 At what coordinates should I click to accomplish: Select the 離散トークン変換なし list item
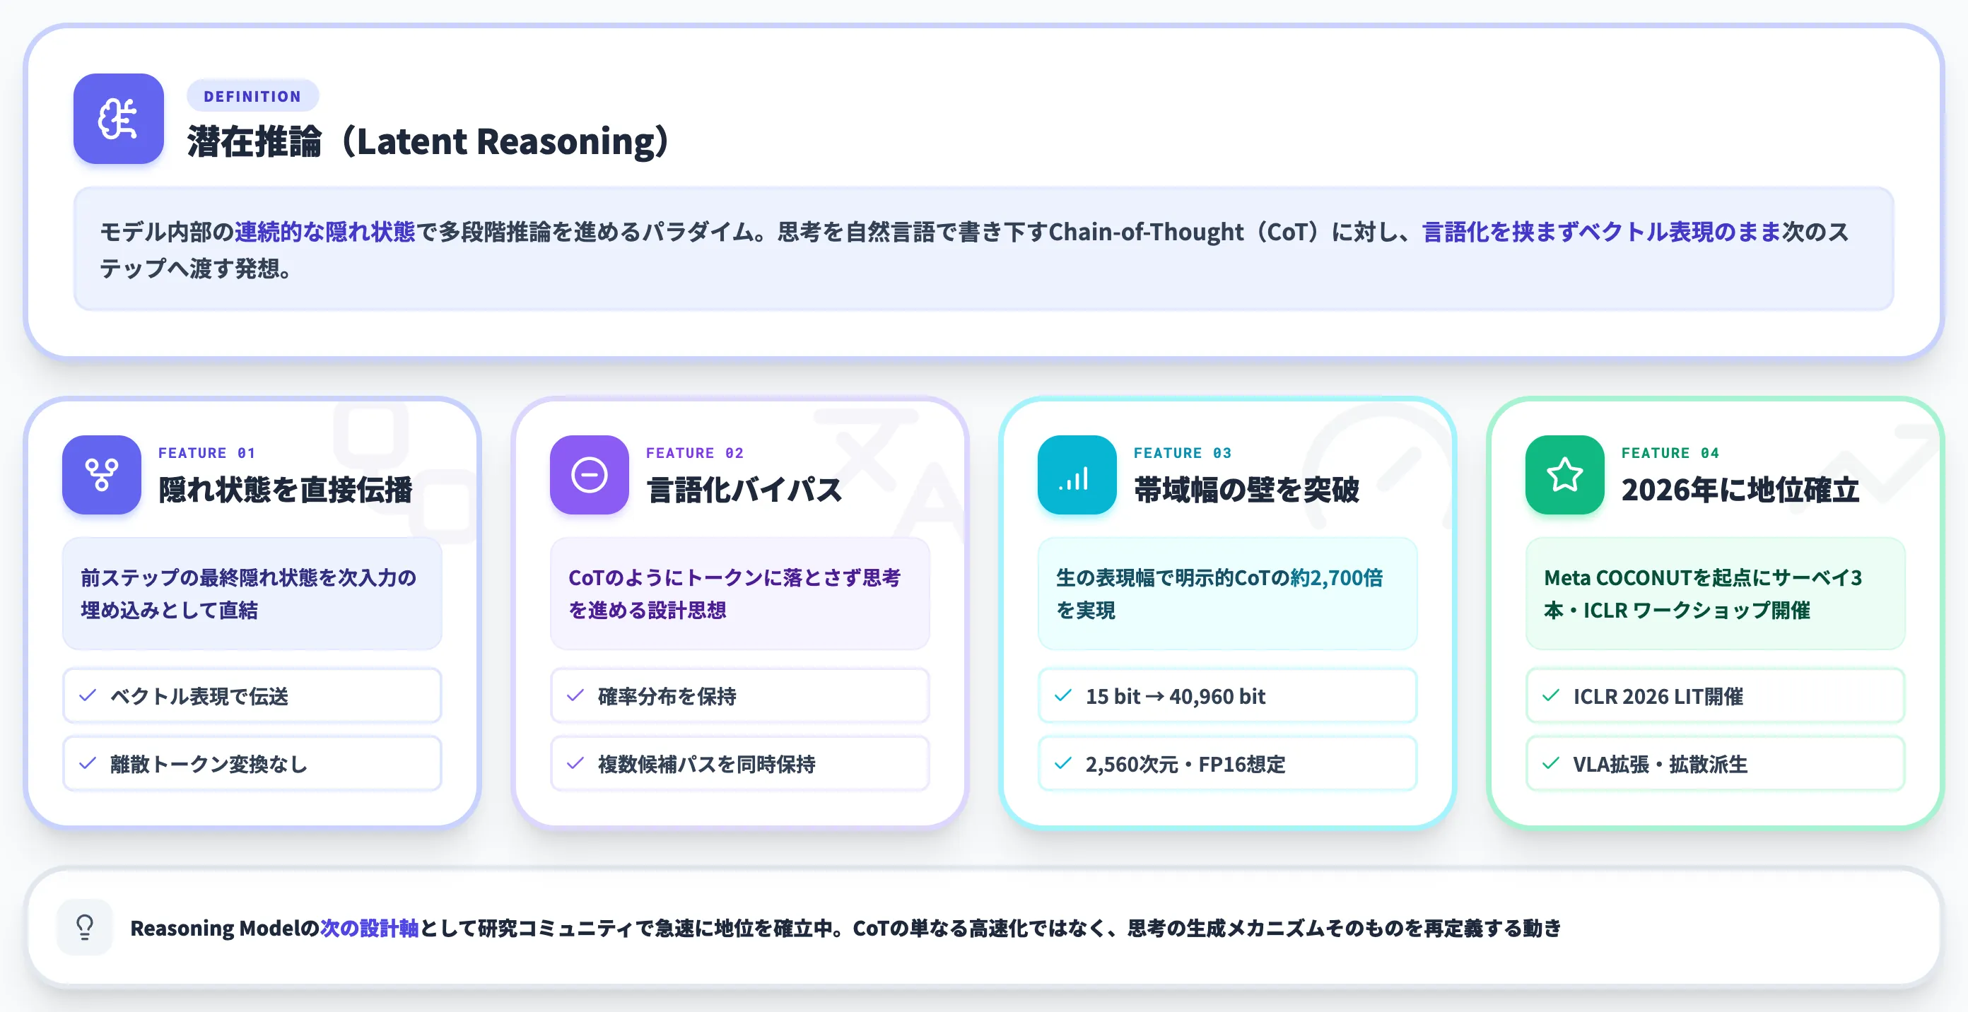pos(252,763)
